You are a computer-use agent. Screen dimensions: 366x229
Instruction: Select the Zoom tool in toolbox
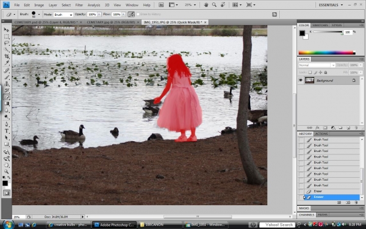pos(6,172)
